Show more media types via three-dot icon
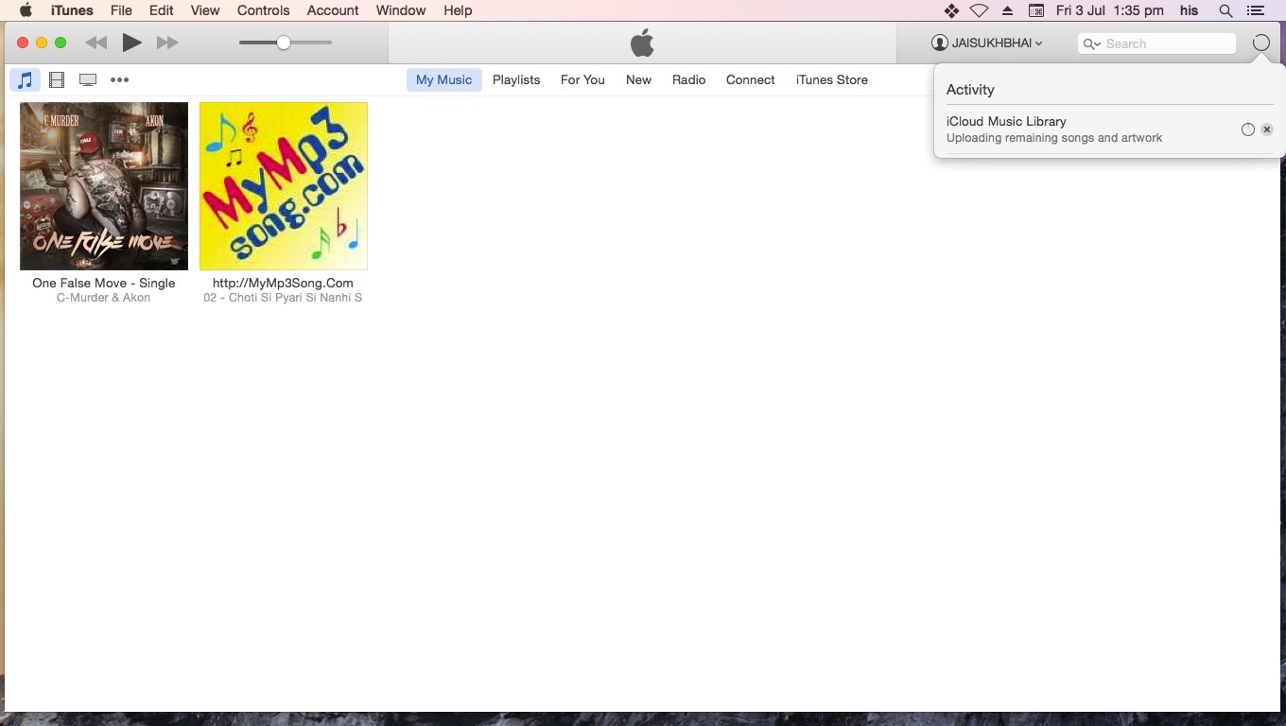This screenshot has width=1286, height=726. [119, 80]
